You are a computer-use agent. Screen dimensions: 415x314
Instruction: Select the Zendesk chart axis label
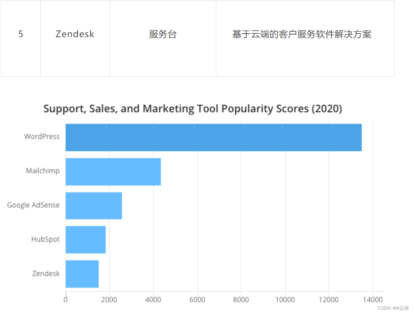[46, 273]
